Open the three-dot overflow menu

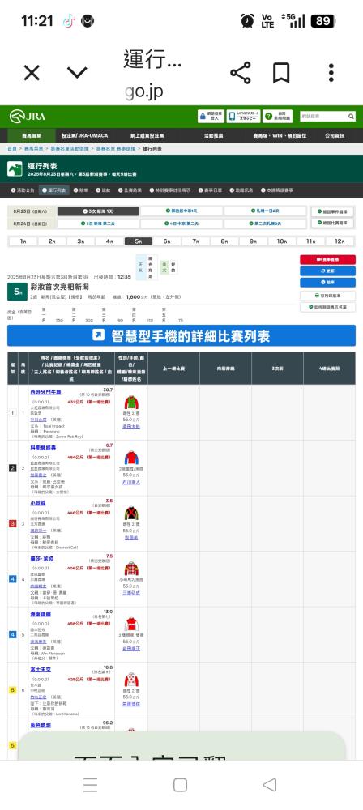click(x=331, y=73)
